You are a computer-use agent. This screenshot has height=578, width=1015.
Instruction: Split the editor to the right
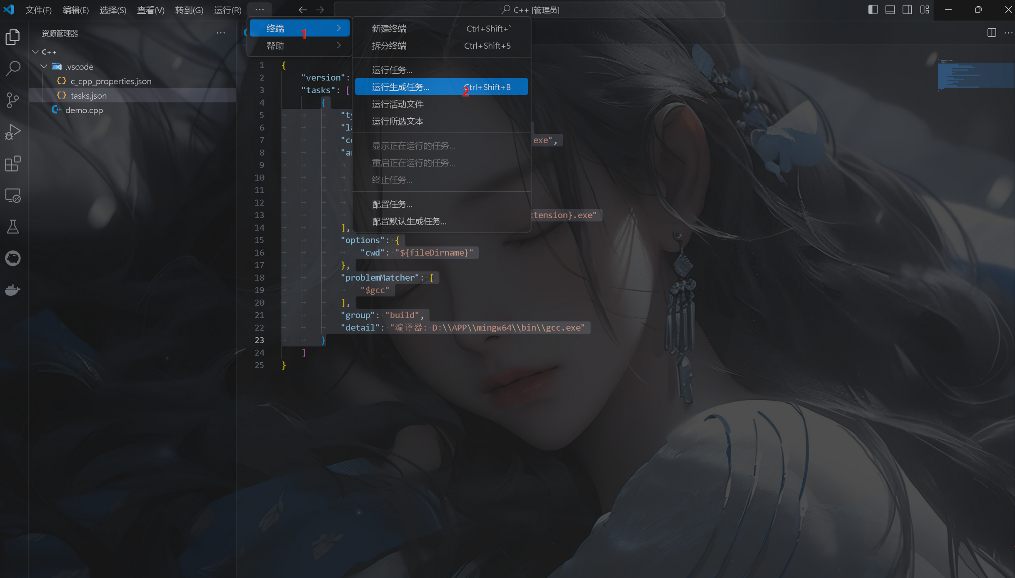992,32
